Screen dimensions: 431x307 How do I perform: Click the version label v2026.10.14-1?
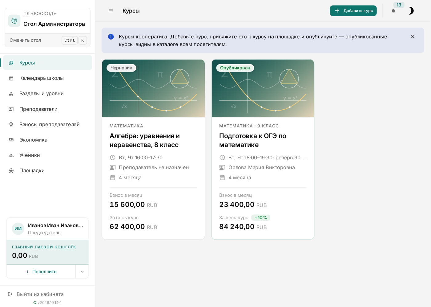point(50,303)
